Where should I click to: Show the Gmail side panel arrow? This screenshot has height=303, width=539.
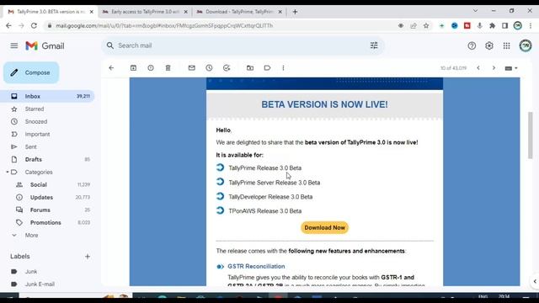point(535,281)
